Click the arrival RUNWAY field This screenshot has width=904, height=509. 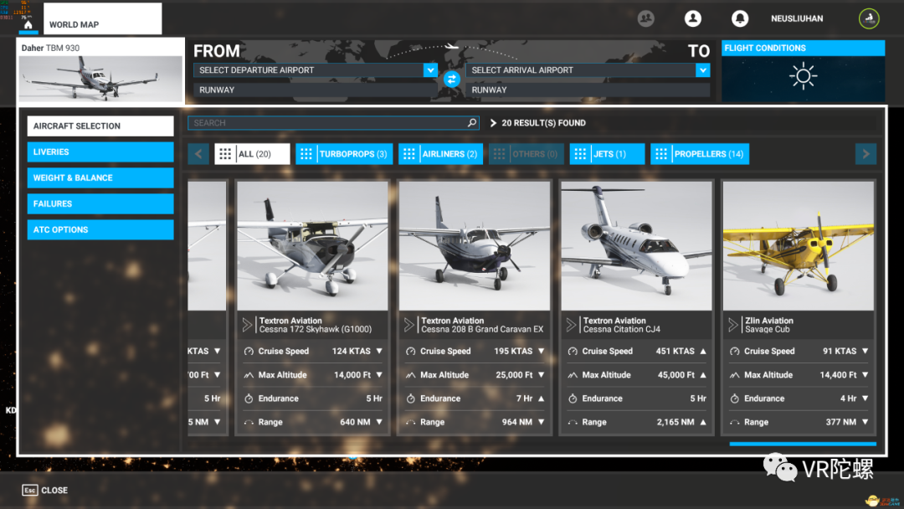pyautogui.click(x=588, y=90)
